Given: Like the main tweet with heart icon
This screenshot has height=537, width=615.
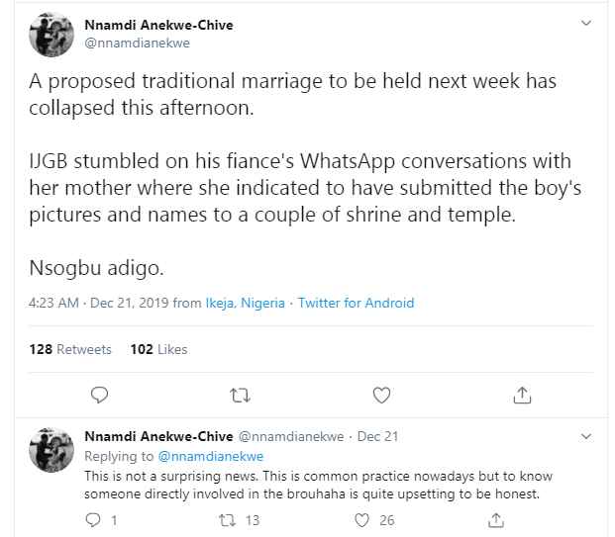Looking at the screenshot, I should coord(381,395).
